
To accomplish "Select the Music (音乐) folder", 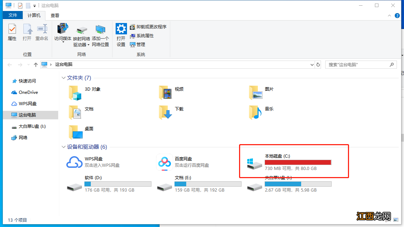I will coord(255,113).
